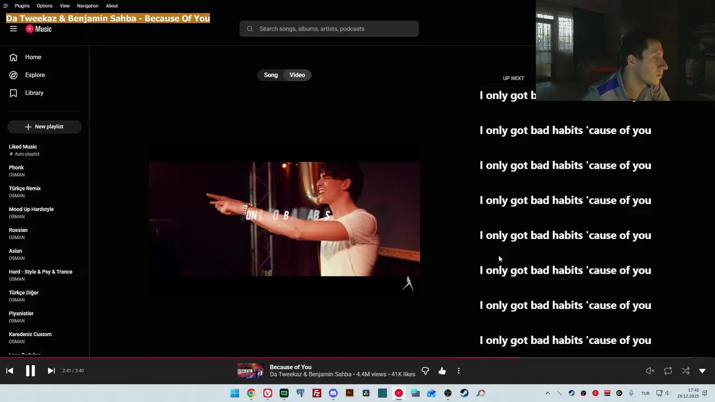Screen dimensions: 715x402
Task: Open the View menu
Action: tap(65, 6)
